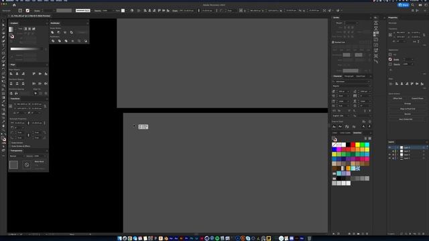Click the Fill and Stroke indicator in toolbar
429x241 pixels.
tap(4, 139)
